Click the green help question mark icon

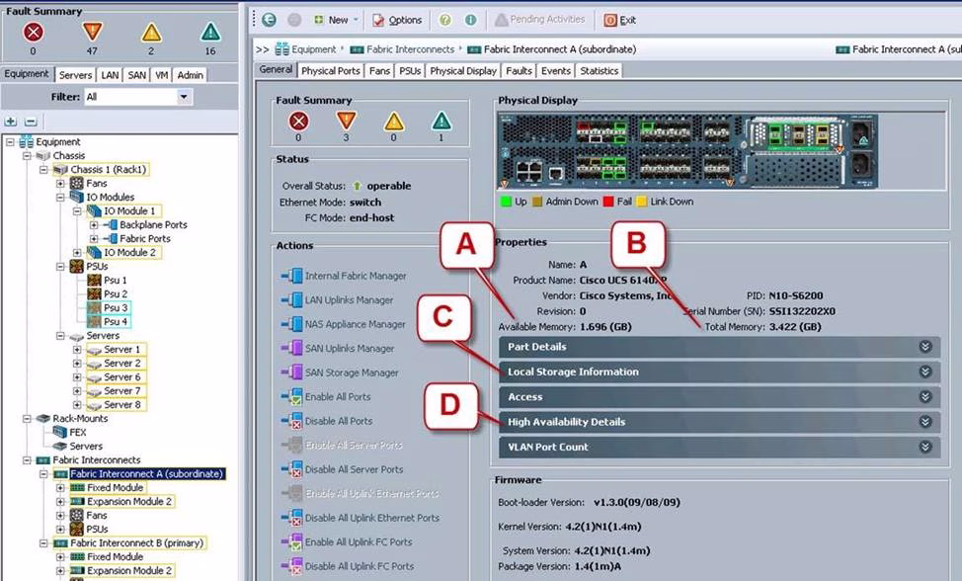[x=445, y=20]
